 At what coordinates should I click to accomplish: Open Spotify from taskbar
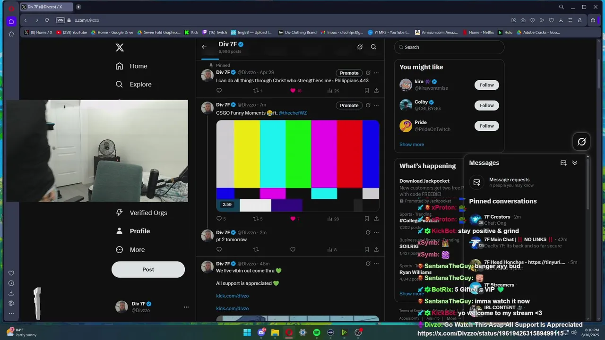coord(317,332)
